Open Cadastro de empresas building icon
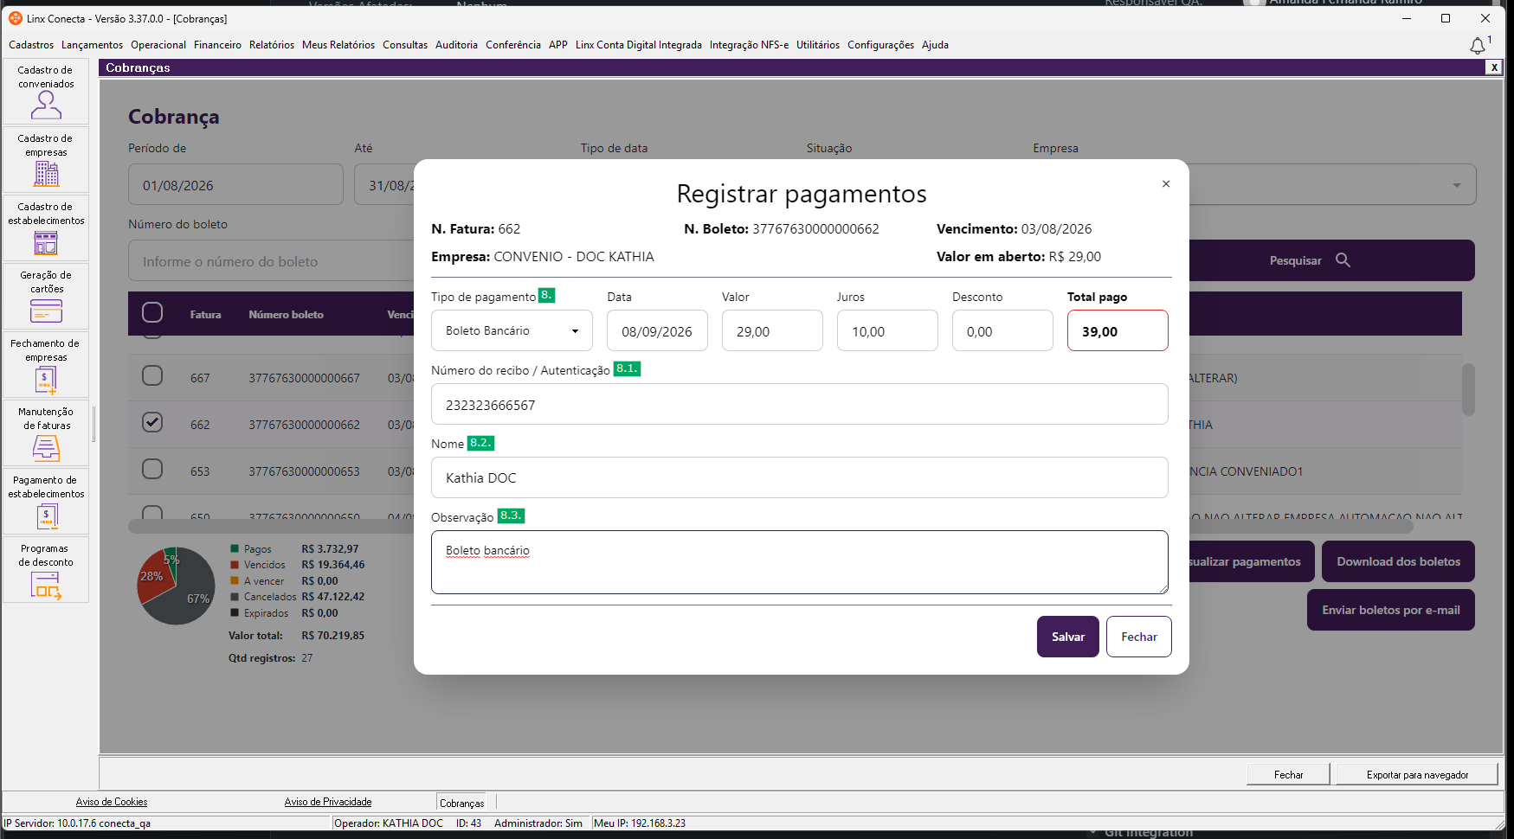Viewport: 1514px width, 839px height. pyautogui.click(x=46, y=173)
